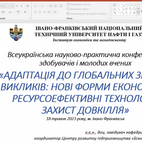Justify the paragraph text

[49, 12]
